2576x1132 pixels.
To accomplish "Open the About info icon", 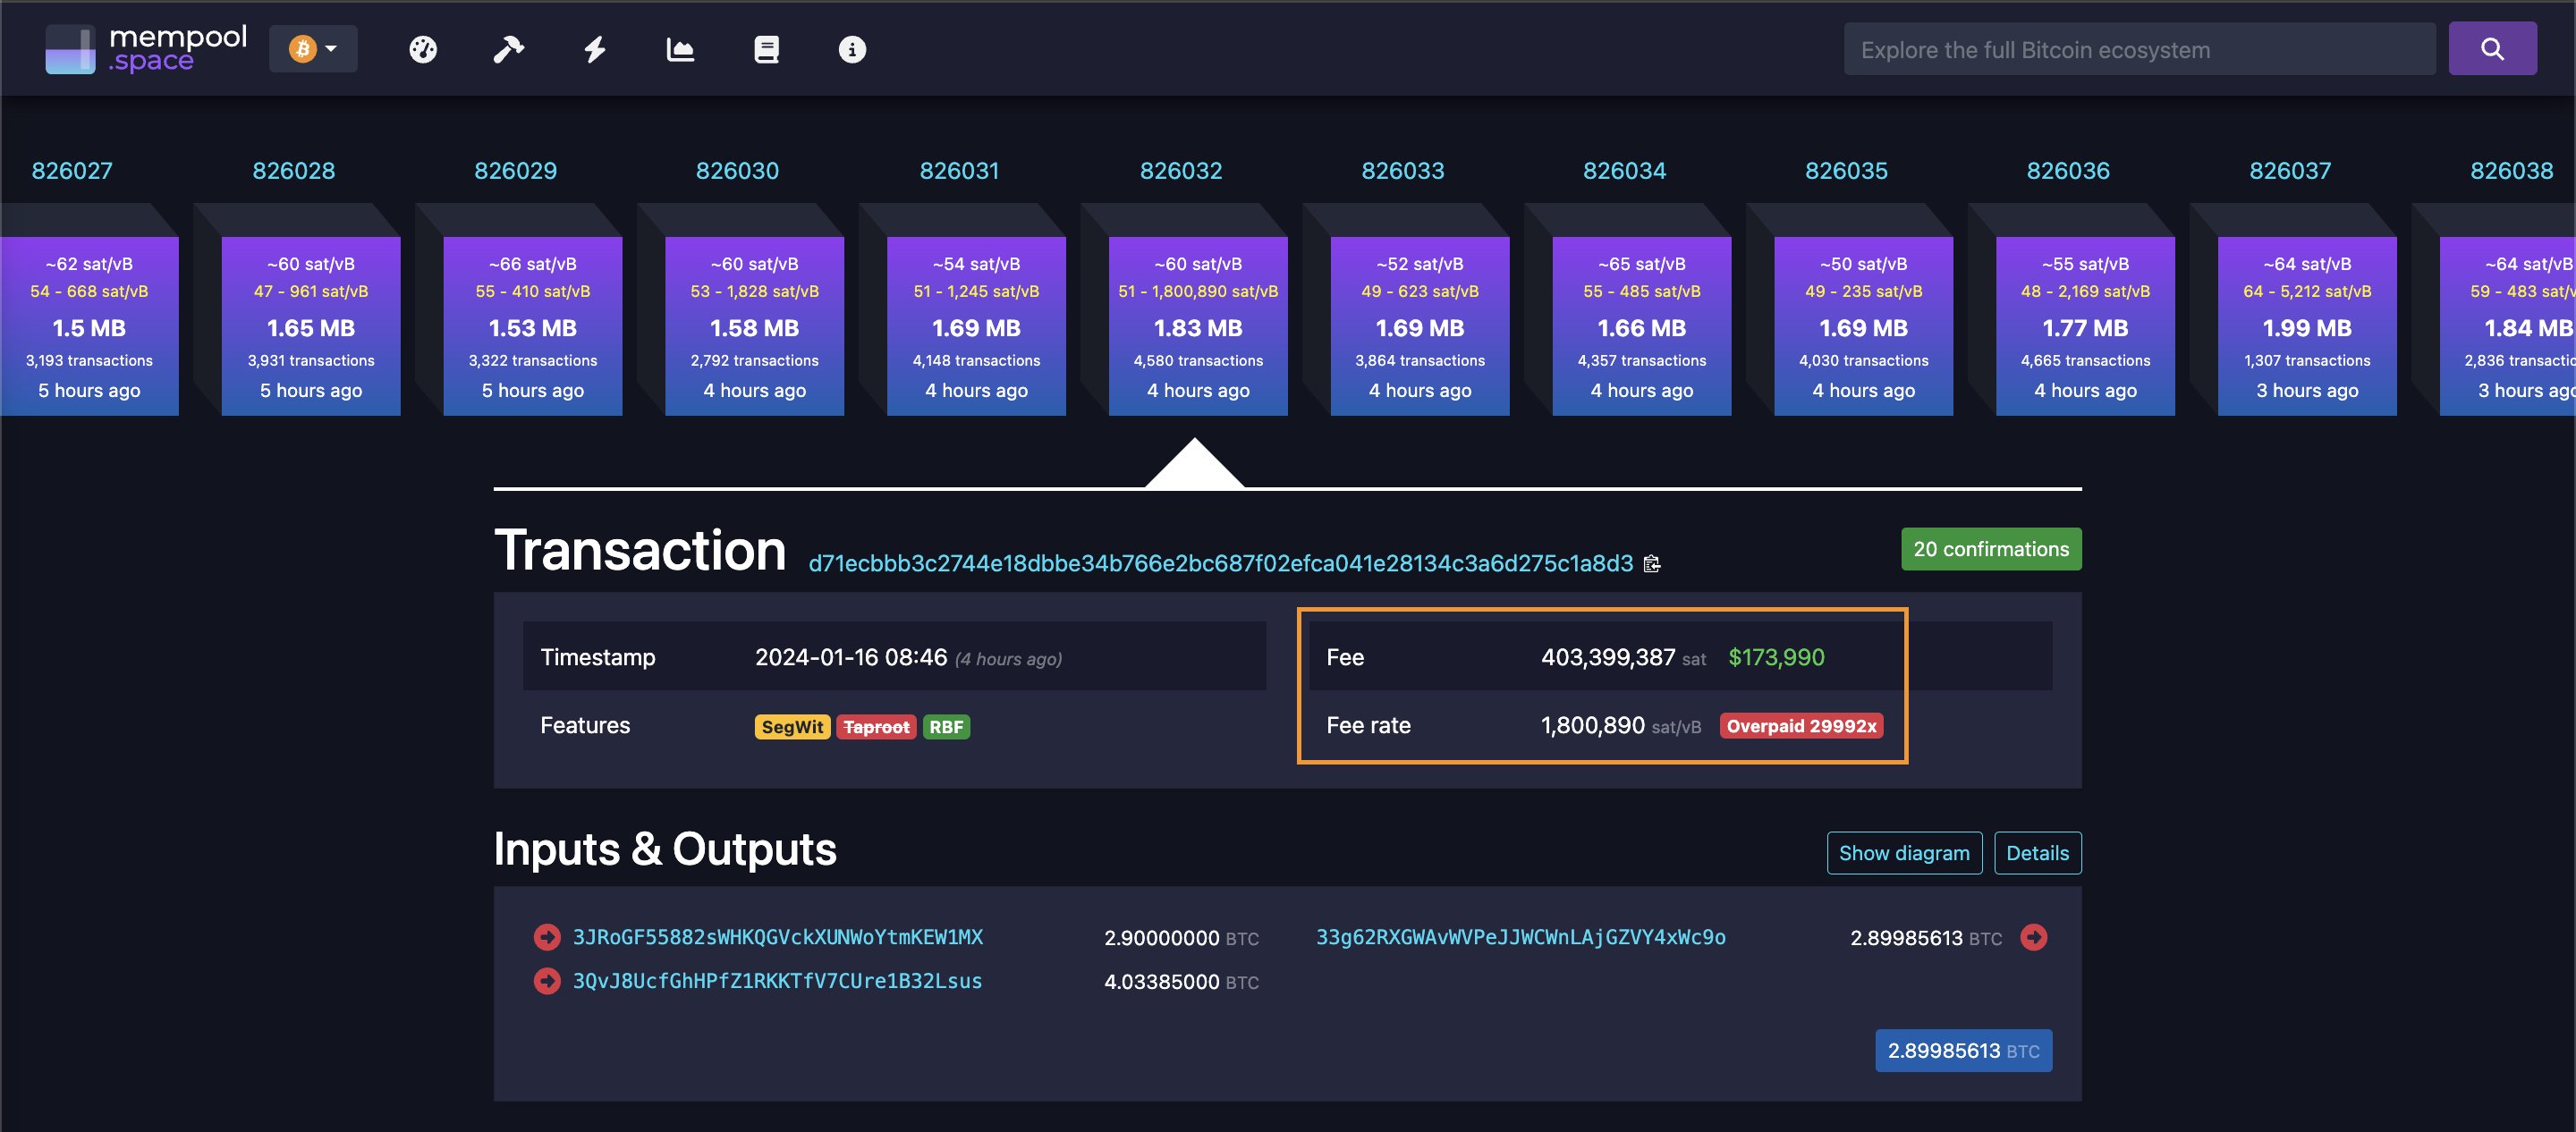I will point(852,49).
